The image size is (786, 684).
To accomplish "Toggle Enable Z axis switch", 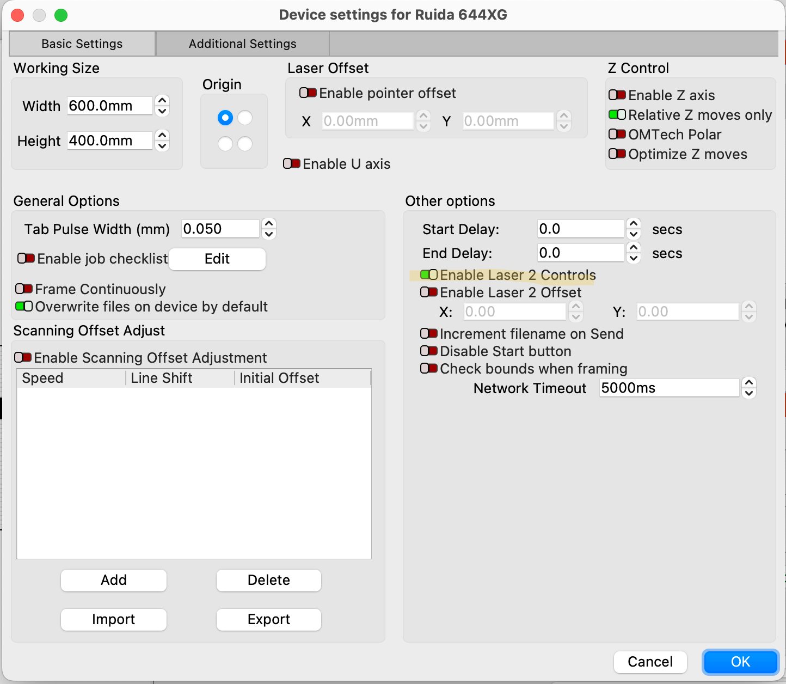I will pyautogui.click(x=617, y=95).
